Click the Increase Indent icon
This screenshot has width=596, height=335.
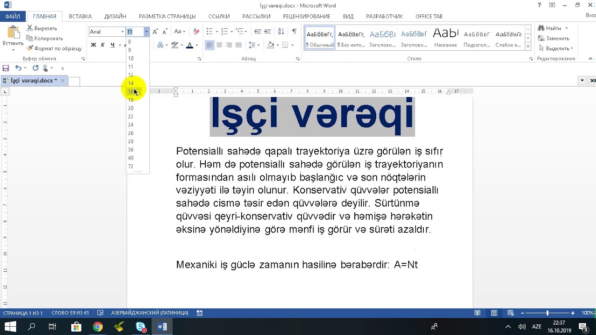click(267, 32)
